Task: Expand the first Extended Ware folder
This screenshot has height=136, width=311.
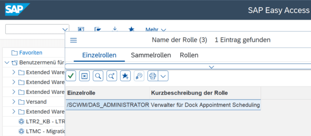Action: pos(14,72)
